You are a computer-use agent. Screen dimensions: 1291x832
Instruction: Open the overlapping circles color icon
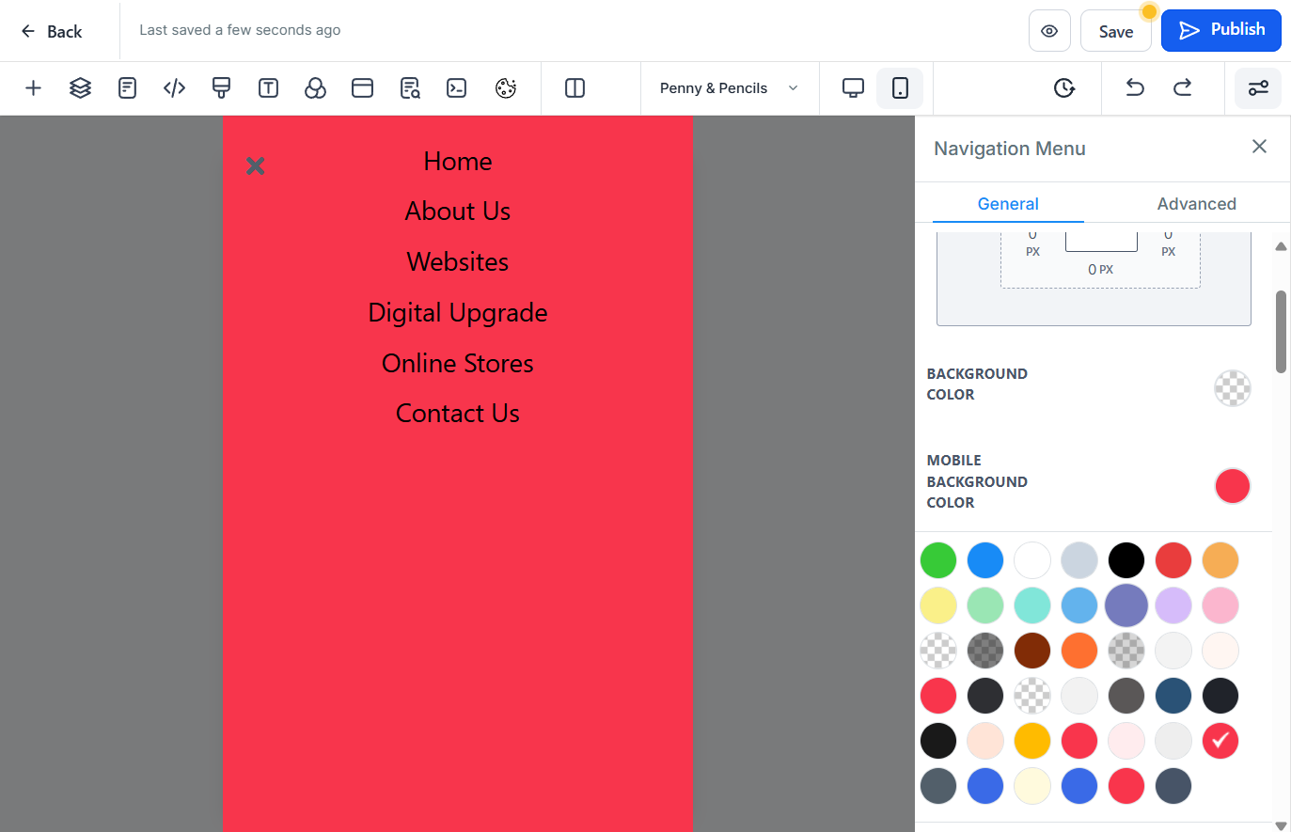(315, 88)
